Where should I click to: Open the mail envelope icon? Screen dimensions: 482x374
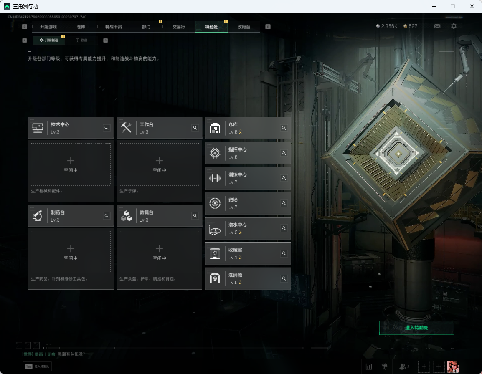[437, 26]
